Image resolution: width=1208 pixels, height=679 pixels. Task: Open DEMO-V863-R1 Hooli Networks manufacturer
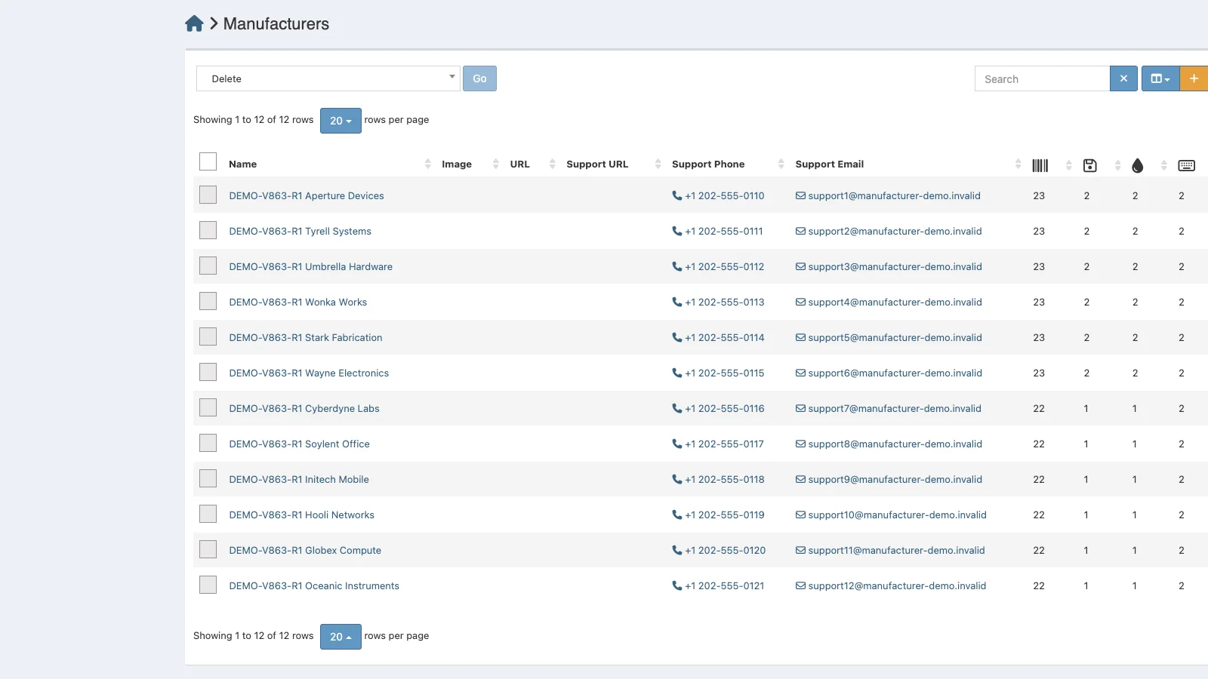301,515
